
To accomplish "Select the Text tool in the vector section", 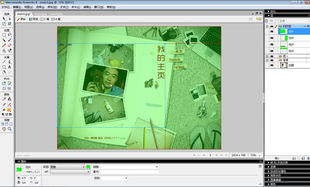I will pyautogui.click(x=10, y=67).
